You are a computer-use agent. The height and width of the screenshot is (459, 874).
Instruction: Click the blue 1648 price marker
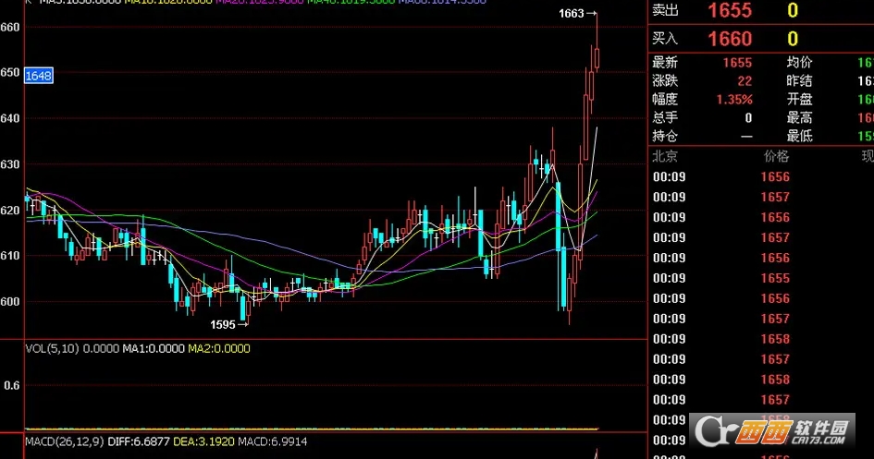(x=38, y=75)
